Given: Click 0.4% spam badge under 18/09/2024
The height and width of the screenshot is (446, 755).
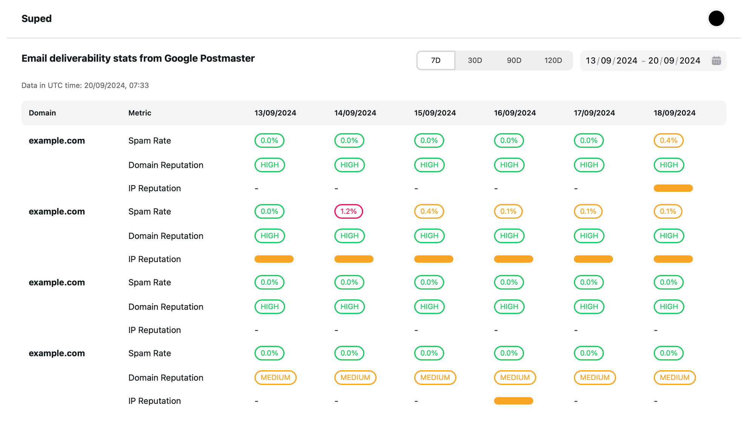Looking at the screenshot, I should click(668, 141).
